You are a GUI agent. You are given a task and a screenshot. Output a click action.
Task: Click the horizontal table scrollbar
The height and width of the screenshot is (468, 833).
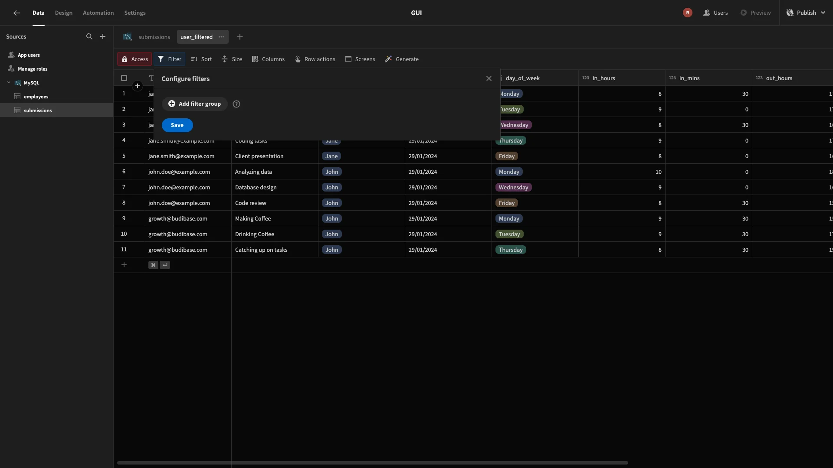[372, 463]
